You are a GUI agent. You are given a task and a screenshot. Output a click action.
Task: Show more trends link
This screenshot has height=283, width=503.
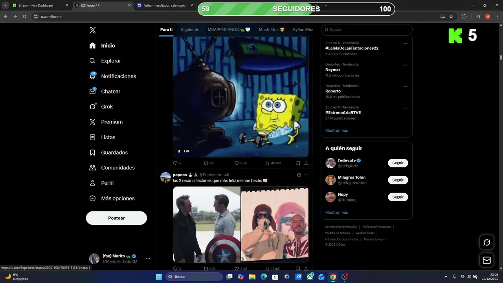point(336,130)
